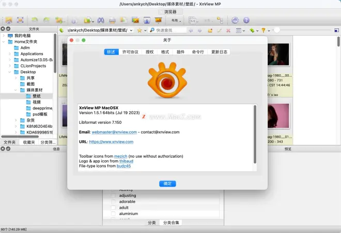Switch to the 命令行 tab

point(198,52)
